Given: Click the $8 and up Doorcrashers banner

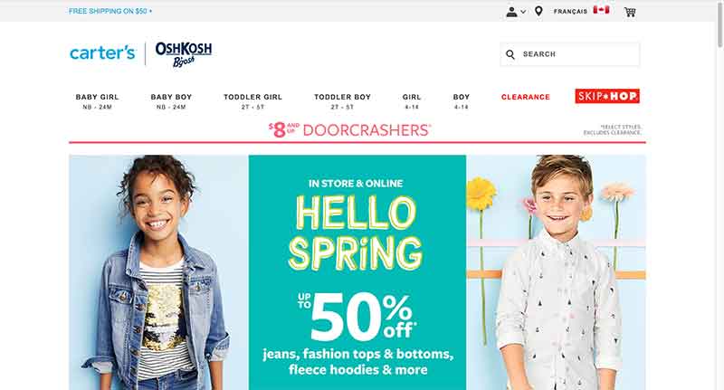Looking at the screenshot, I should tap(349, 129).
